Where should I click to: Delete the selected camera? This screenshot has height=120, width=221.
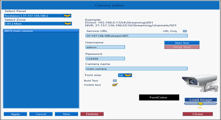[x=92, y=114]
